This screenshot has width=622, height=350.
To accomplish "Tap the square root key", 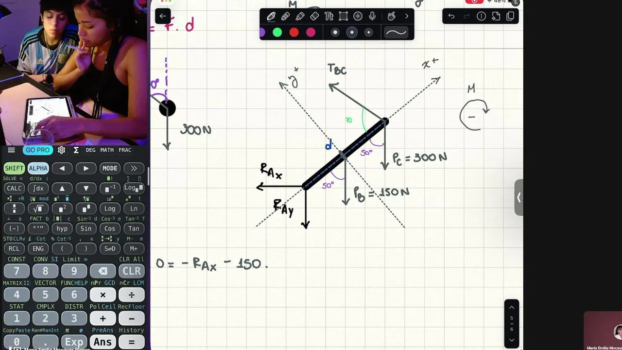I will tap(38, 209).
